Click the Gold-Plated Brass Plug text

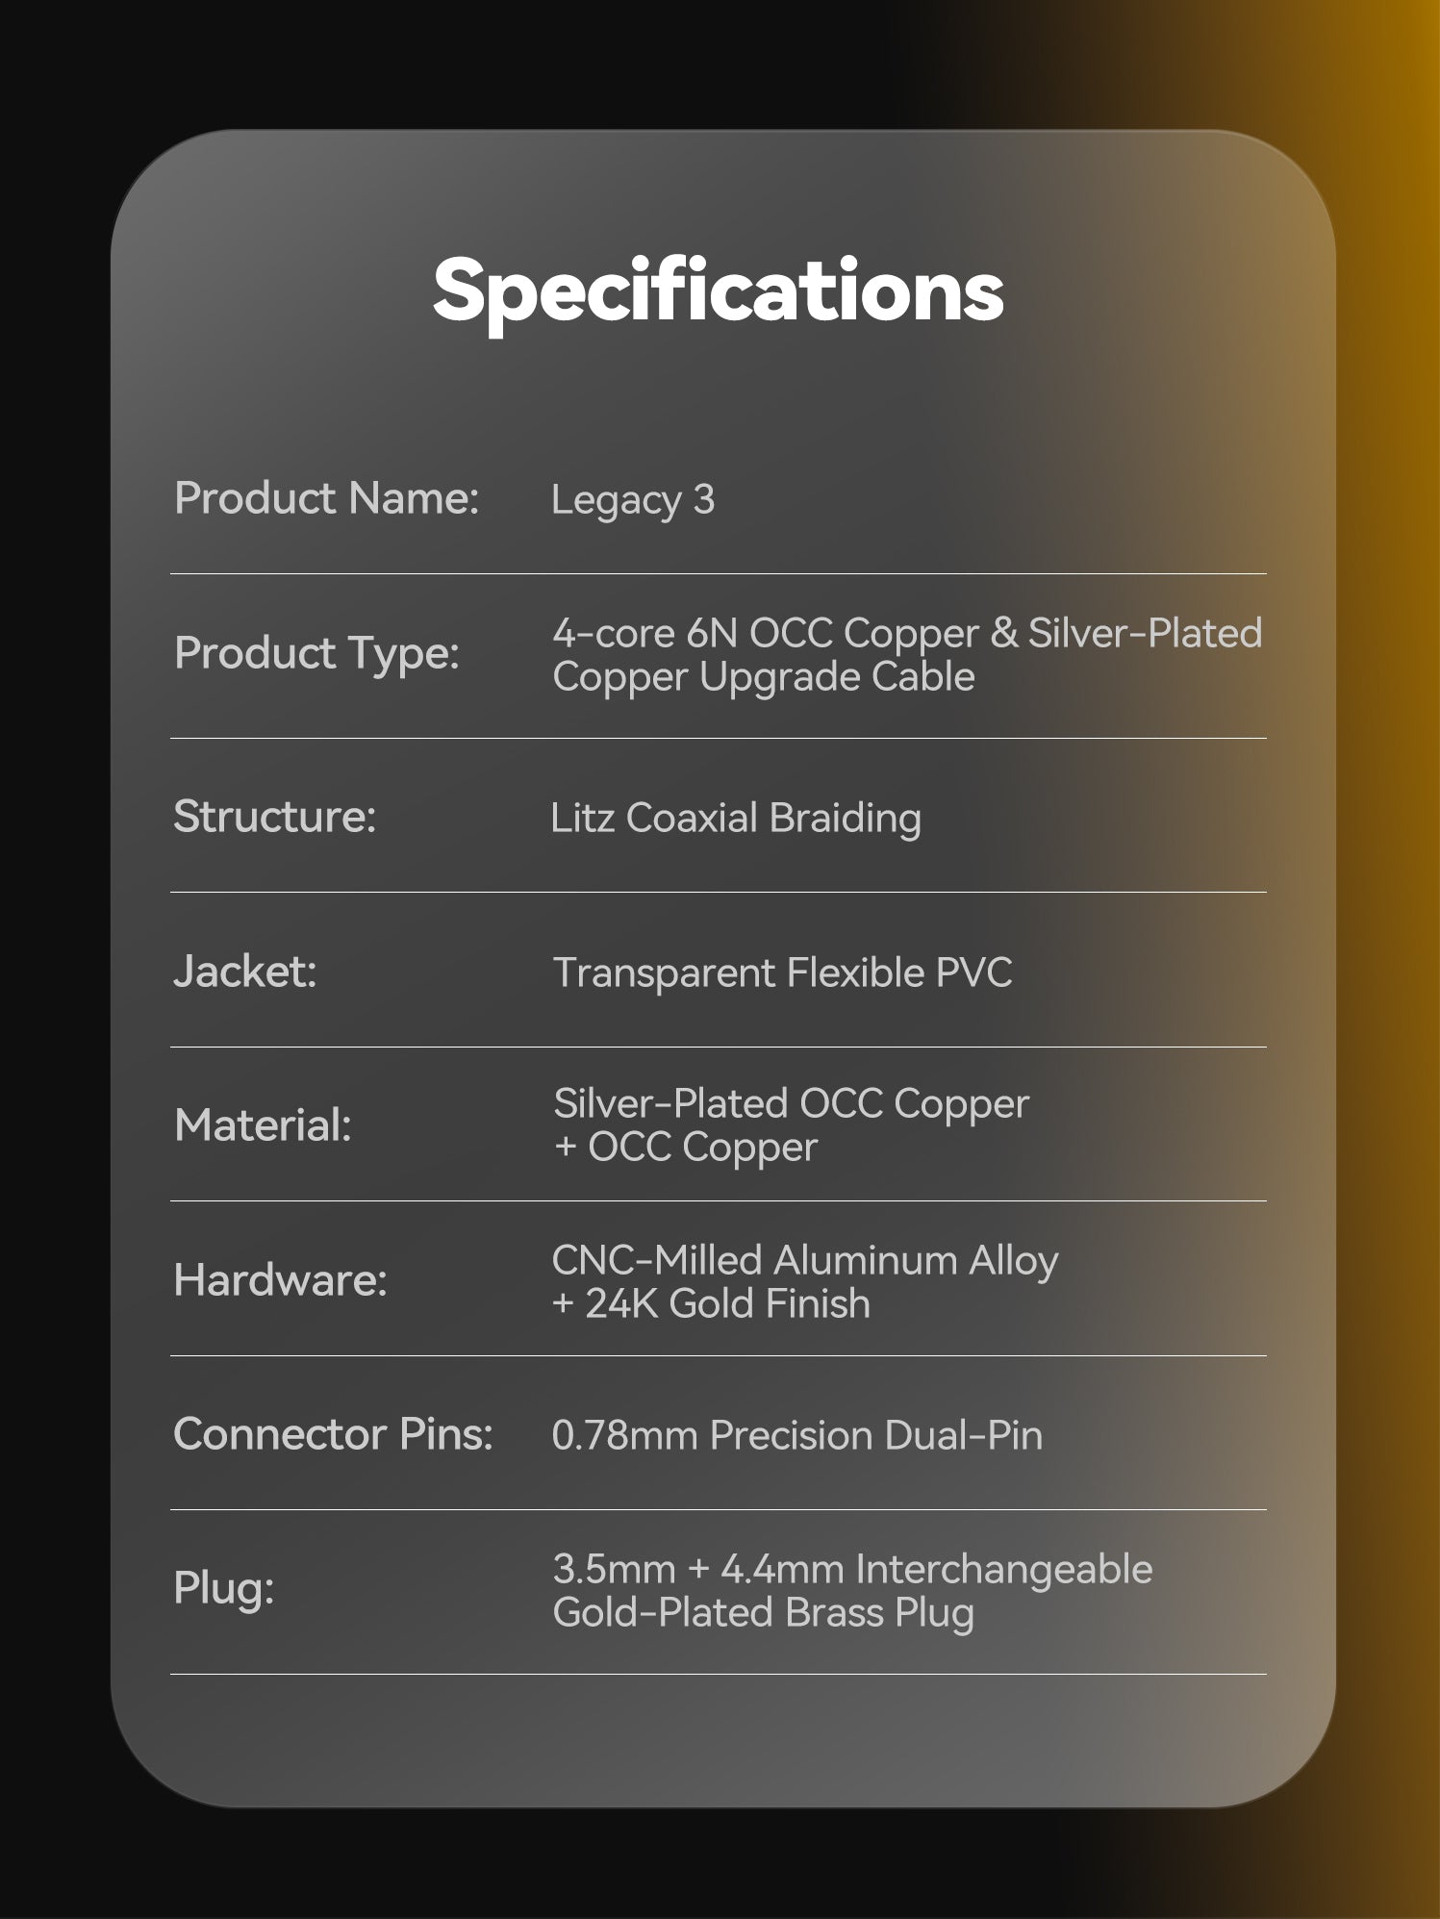click(x=763, y=1613)
